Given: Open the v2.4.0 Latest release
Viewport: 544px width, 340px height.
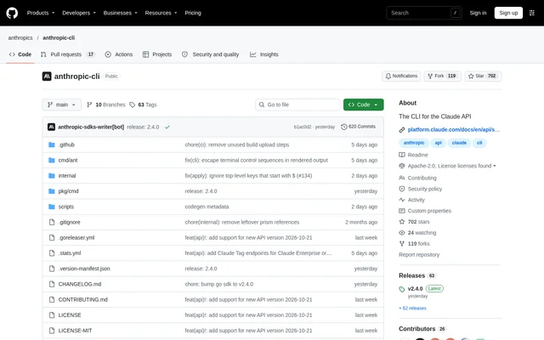Looking at the screenshot, I should tap(422, 289).
